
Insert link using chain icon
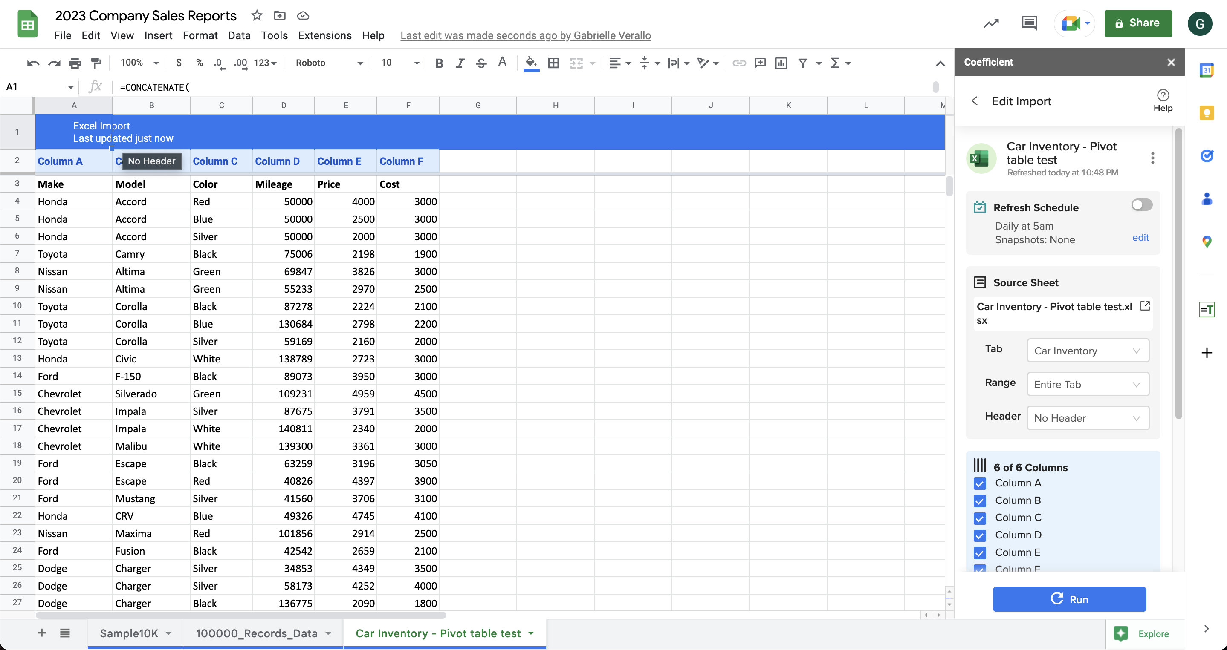click(x=739, y=63)
